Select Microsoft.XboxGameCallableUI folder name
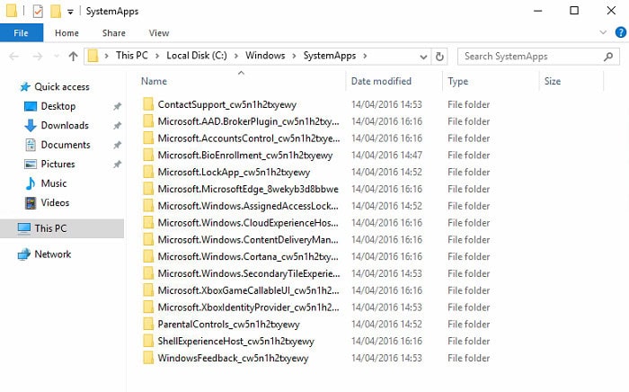 248,290
